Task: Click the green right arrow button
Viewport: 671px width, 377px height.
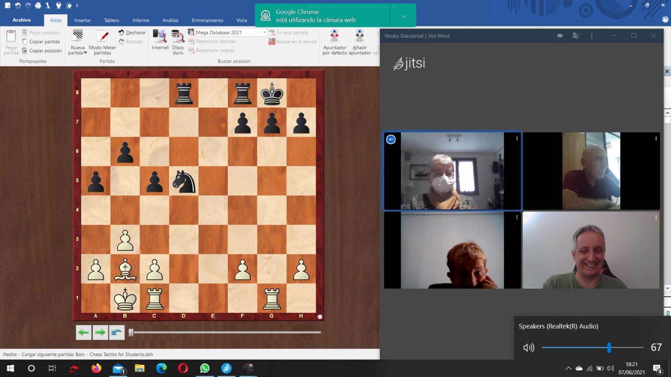Action: coord(100,333)
